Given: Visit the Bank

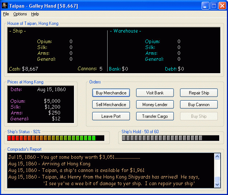Looking at the screenshot, I should (x=155, y=93).
